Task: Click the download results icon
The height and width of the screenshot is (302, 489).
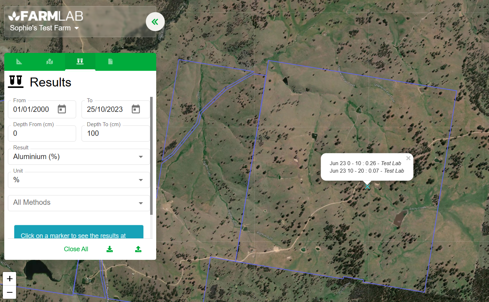Action: click(x=110, y=249)
